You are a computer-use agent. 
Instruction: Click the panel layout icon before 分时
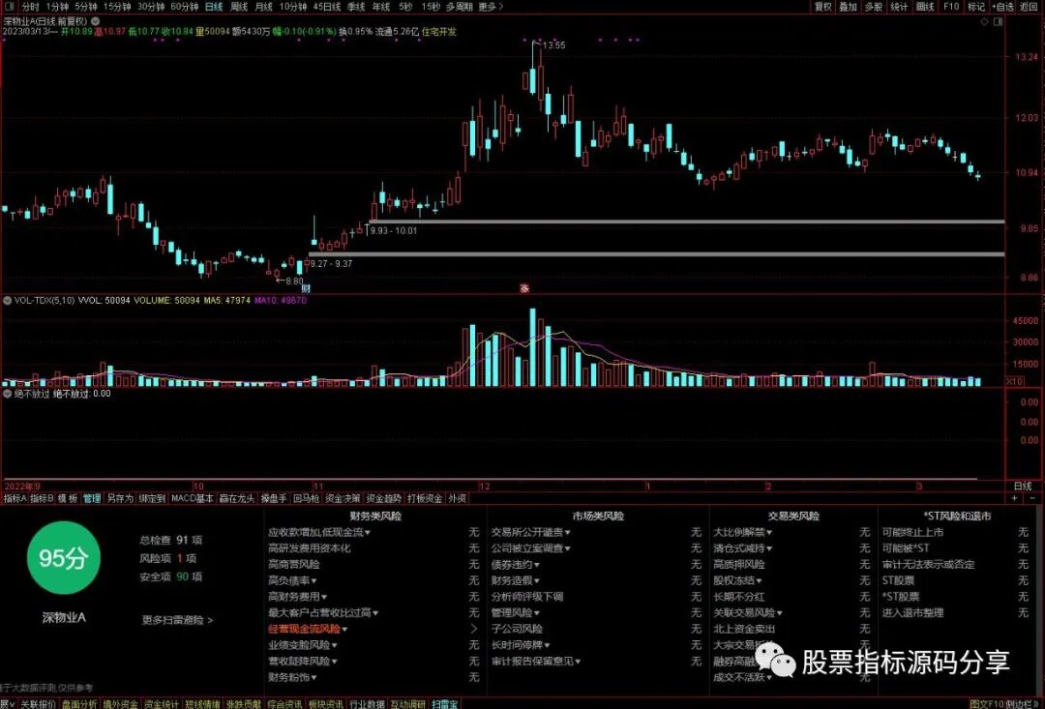(x=10, y=7)
